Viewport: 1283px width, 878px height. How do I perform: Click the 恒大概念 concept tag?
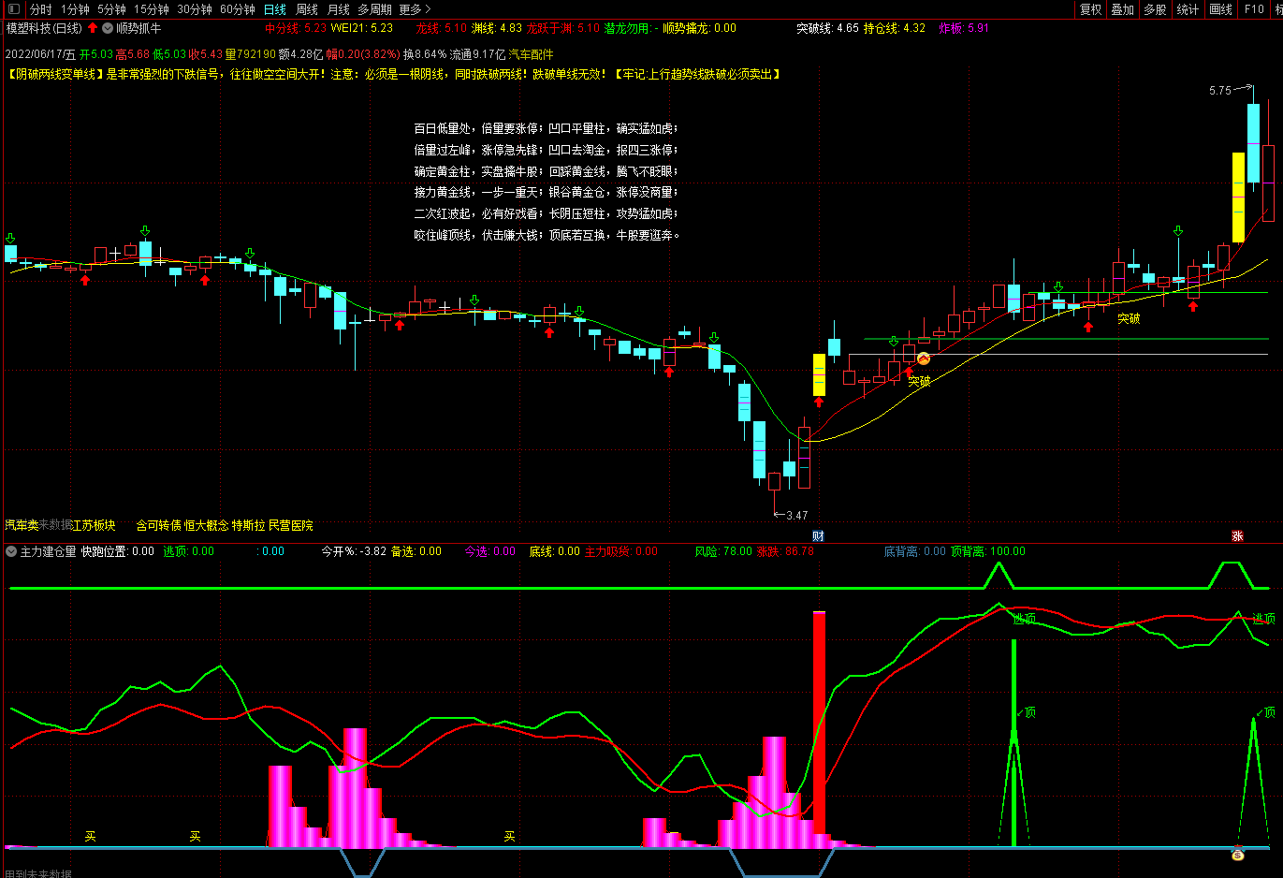coord(206,525)
